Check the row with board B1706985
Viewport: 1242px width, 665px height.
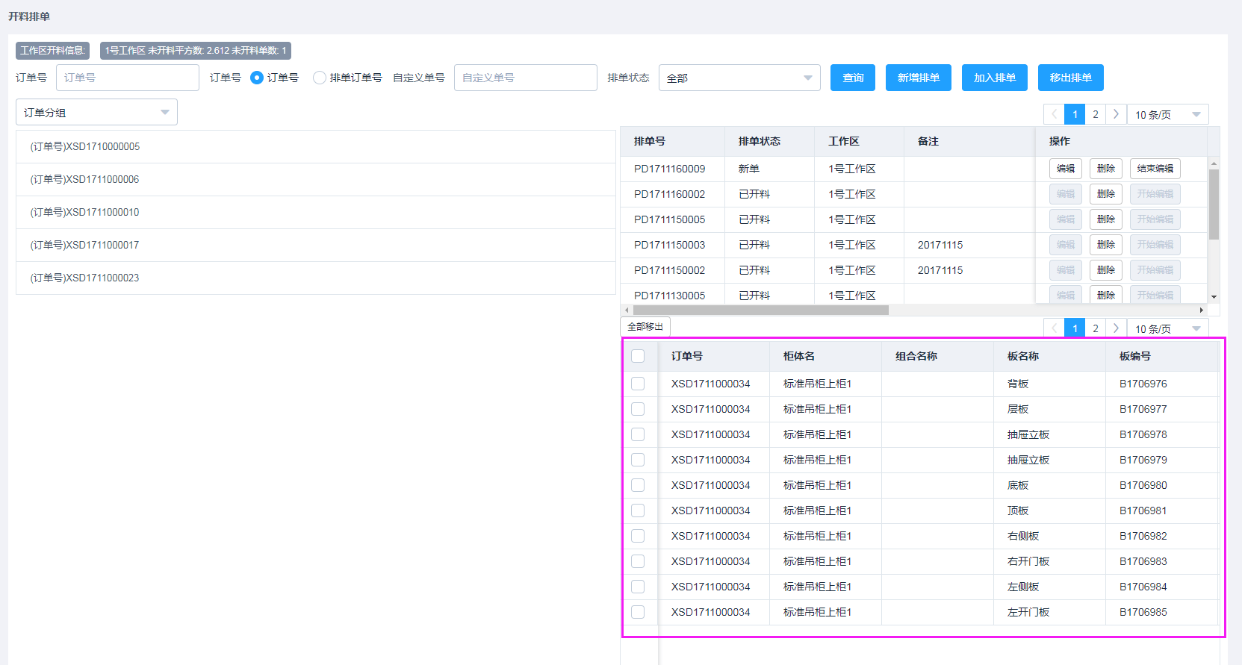coord(638,612)
